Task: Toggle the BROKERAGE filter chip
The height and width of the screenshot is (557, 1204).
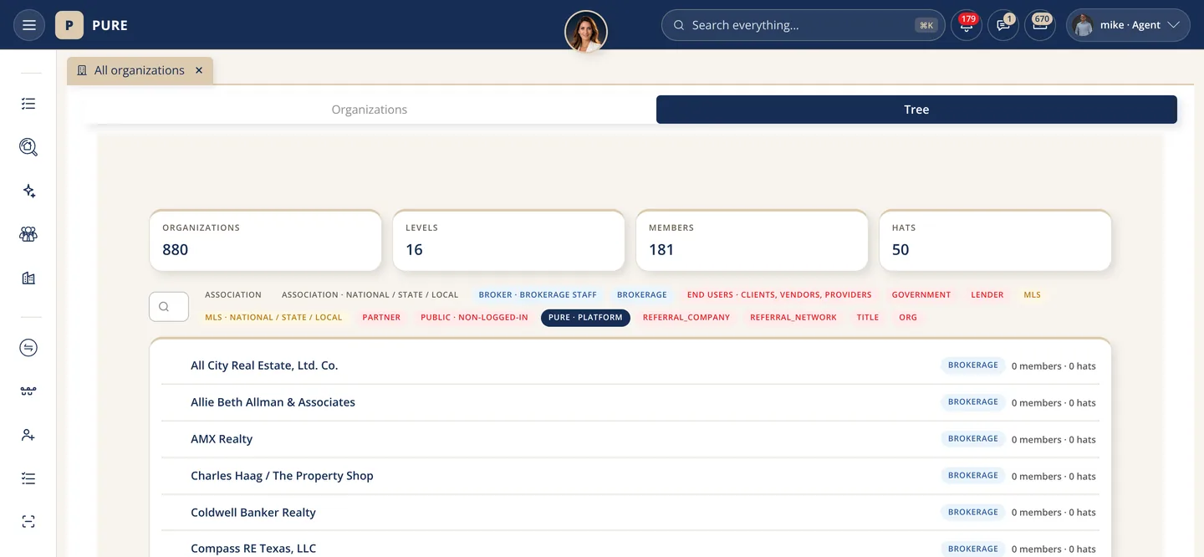Action: coord(642,294)
